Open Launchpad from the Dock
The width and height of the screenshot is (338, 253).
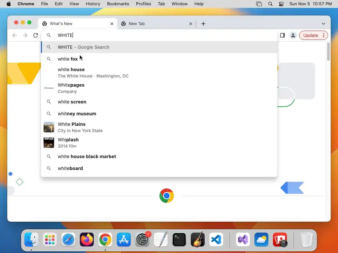click(x=50, y=239)
